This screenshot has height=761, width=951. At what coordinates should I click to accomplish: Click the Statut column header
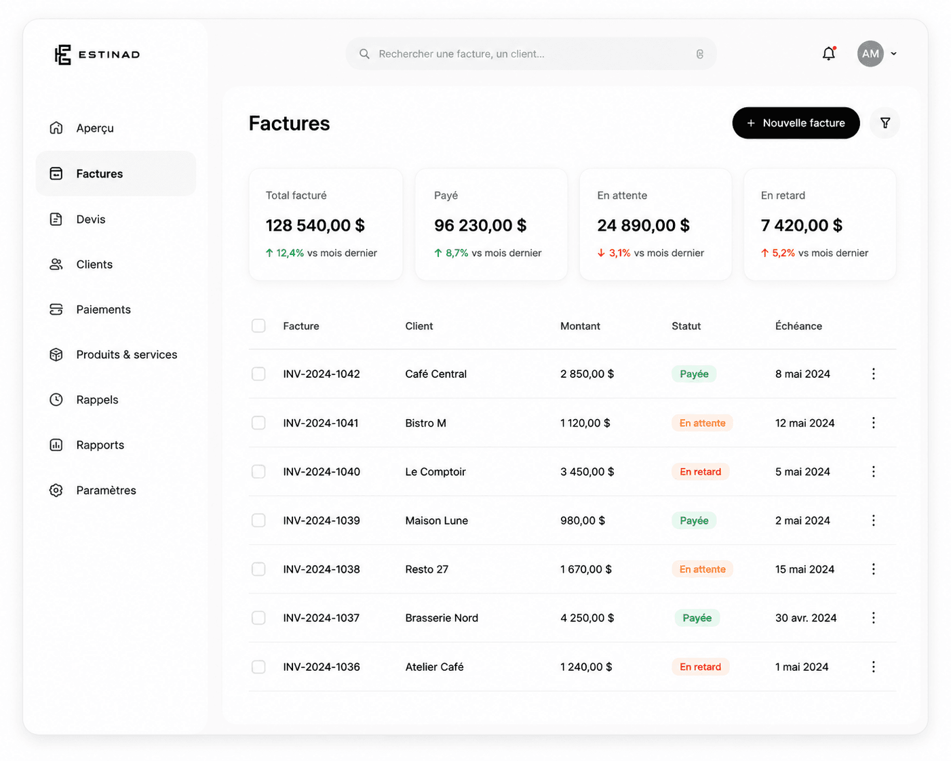tap(686, 326)
